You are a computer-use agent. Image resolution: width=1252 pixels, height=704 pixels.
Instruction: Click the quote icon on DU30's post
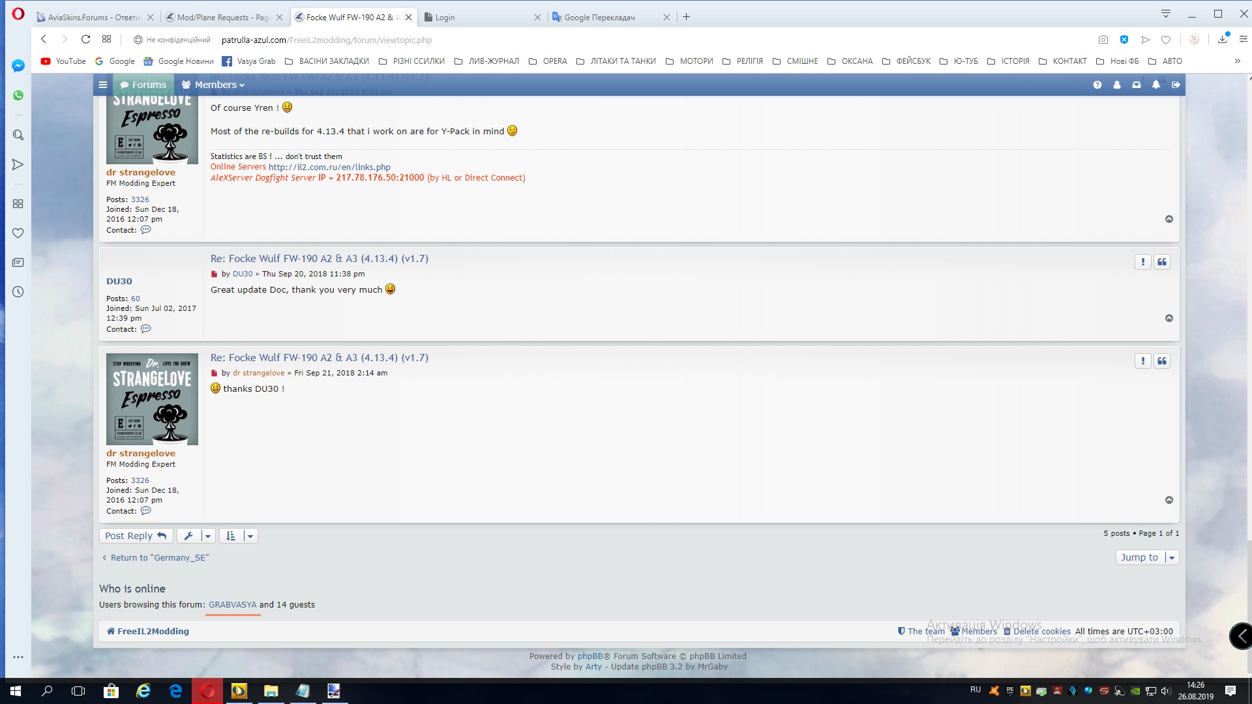point(1162,262)
